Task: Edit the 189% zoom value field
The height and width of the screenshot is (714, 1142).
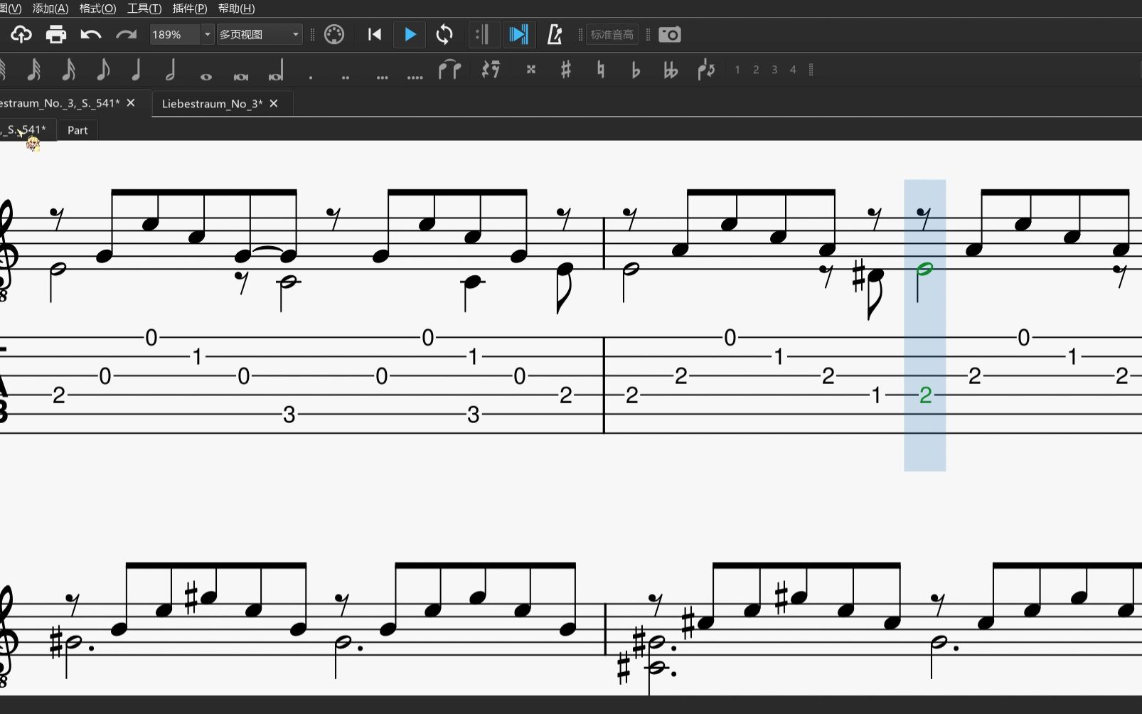Action: point(174,34)
